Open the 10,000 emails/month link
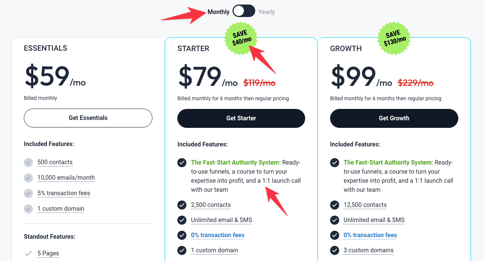The image size is (484, 261). point(66,177)
